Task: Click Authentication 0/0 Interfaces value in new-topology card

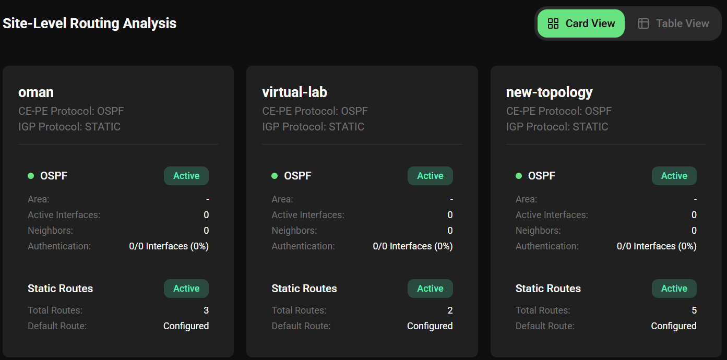Action: (657, 246)
